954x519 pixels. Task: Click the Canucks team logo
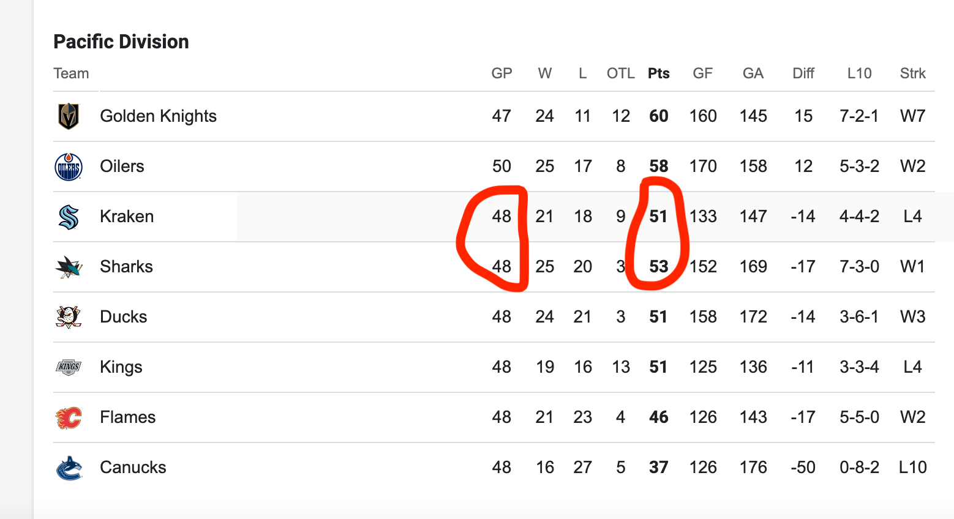pyautogui.click(x=69, y=468)
